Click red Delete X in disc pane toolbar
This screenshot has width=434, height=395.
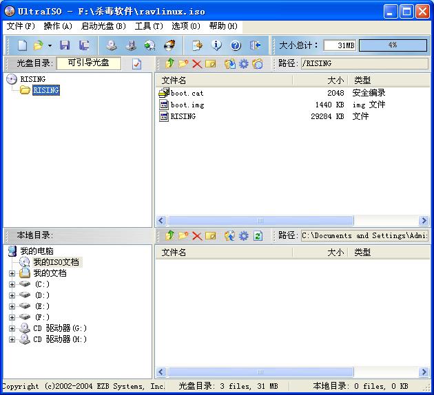tap(197, 64)
